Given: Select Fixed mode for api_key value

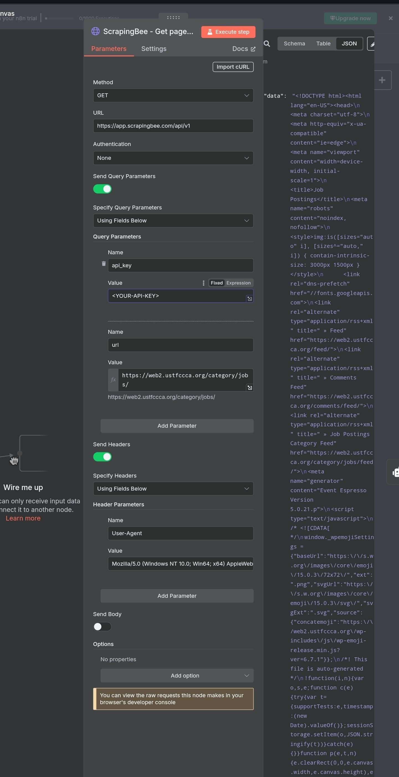Looking at the screenshot, I should [216, 283].
